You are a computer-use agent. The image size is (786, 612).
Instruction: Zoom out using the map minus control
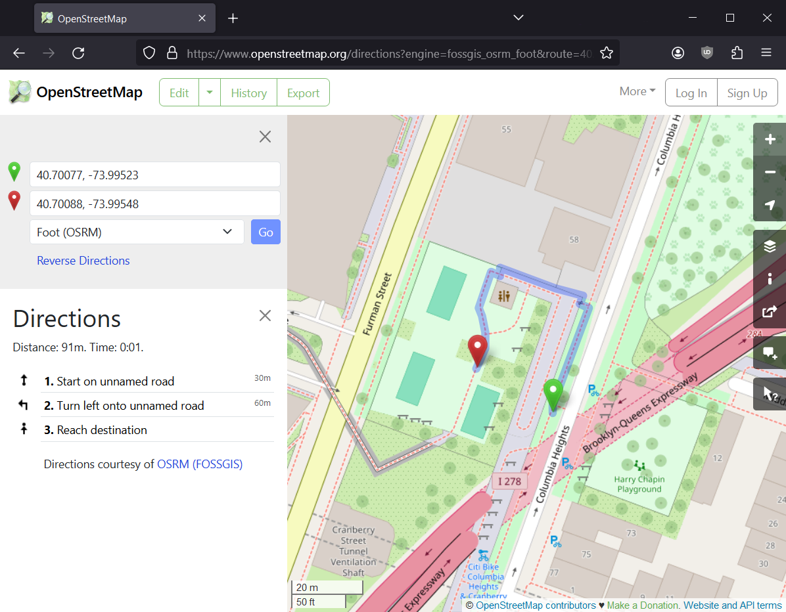[770, 172]
